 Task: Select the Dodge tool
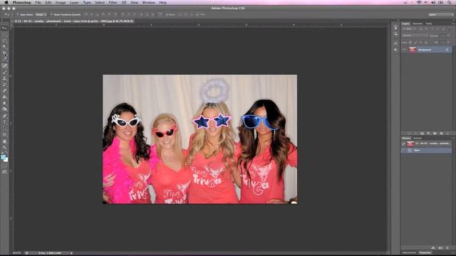[4, 110]
